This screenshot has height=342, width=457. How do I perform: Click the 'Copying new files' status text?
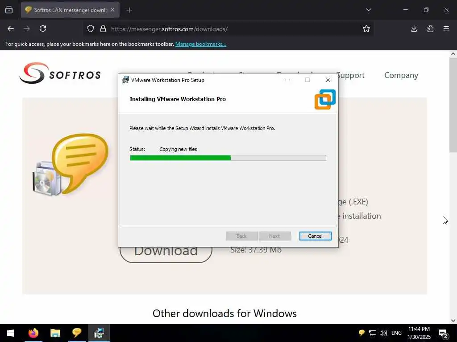pyautogui.click(x=178, y=149)
